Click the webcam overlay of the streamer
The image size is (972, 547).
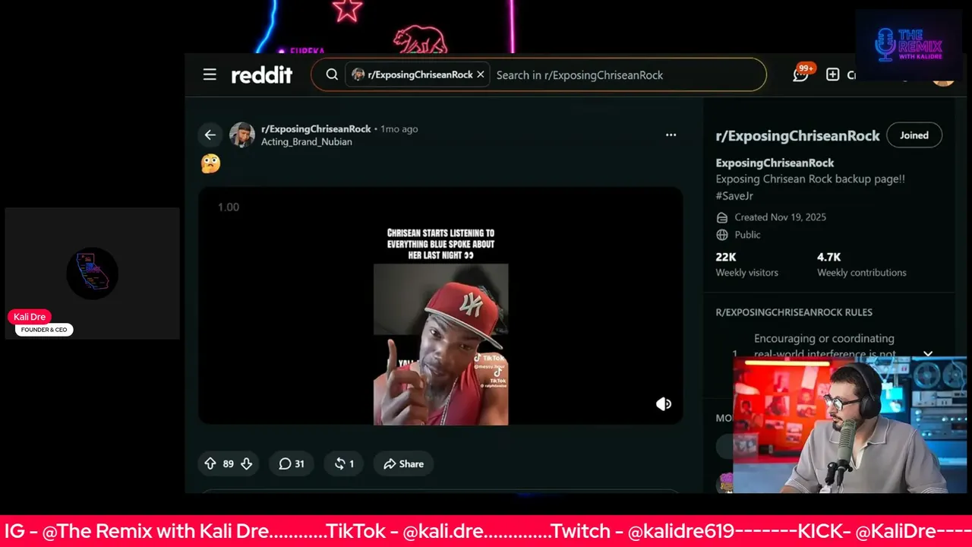tap(849, 425)
